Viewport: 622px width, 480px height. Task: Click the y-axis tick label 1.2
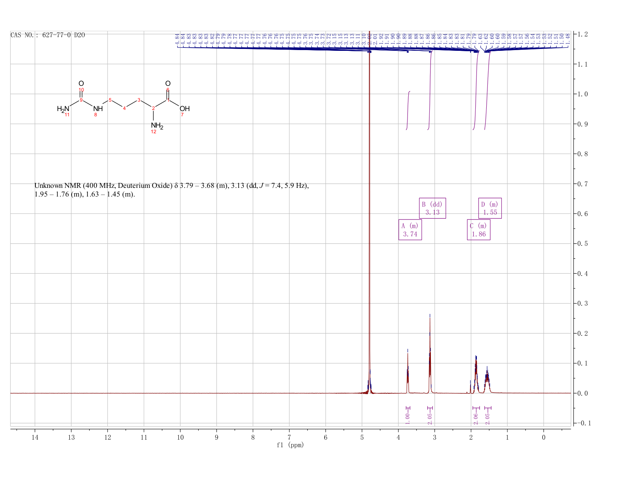point(582,34)
